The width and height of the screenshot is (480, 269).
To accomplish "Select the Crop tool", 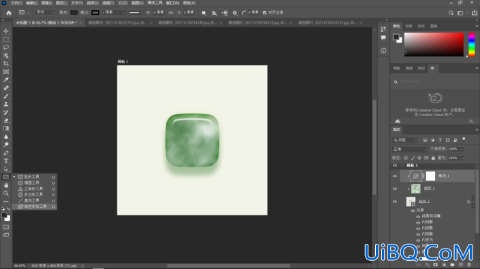I will 6,63.
